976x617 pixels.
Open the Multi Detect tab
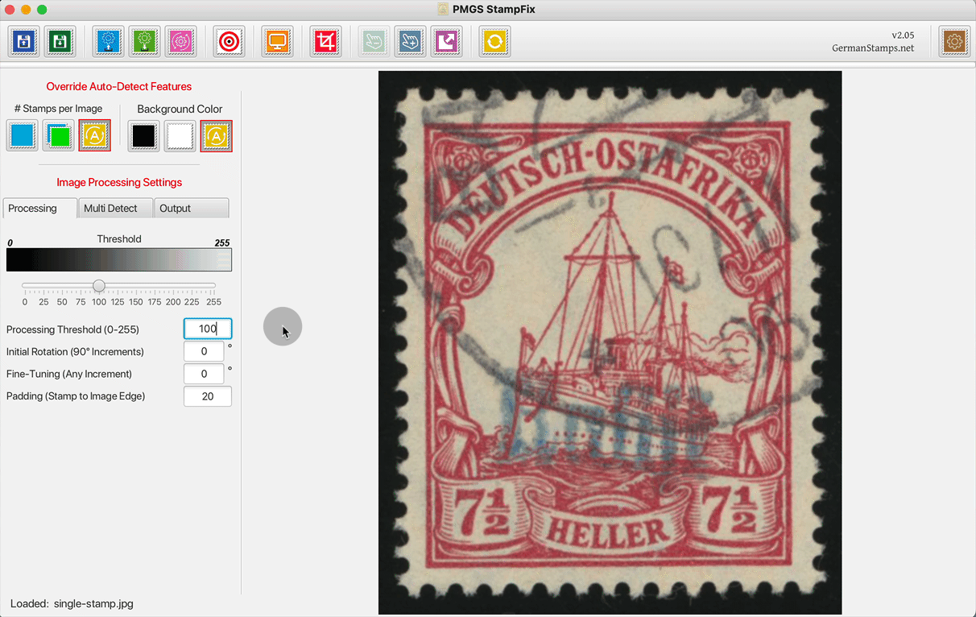(x=115, y=208)
